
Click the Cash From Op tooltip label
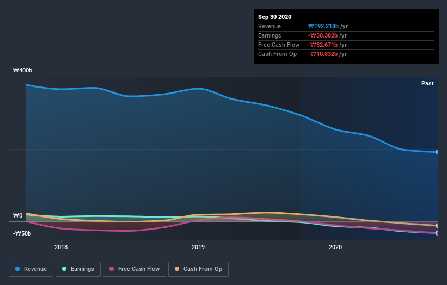click(x=277, y=54)
